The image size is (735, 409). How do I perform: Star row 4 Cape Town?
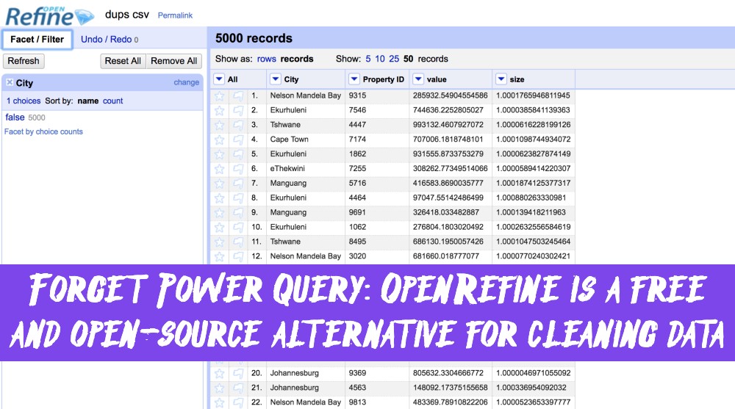click(219, 140)
